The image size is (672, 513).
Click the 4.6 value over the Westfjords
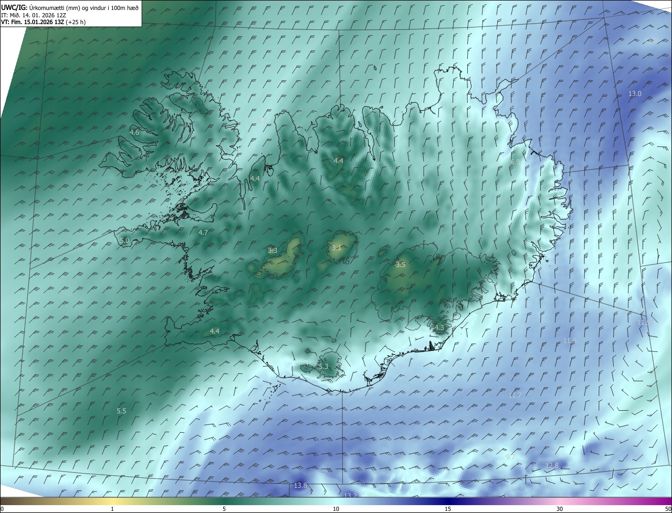(134, 132)
